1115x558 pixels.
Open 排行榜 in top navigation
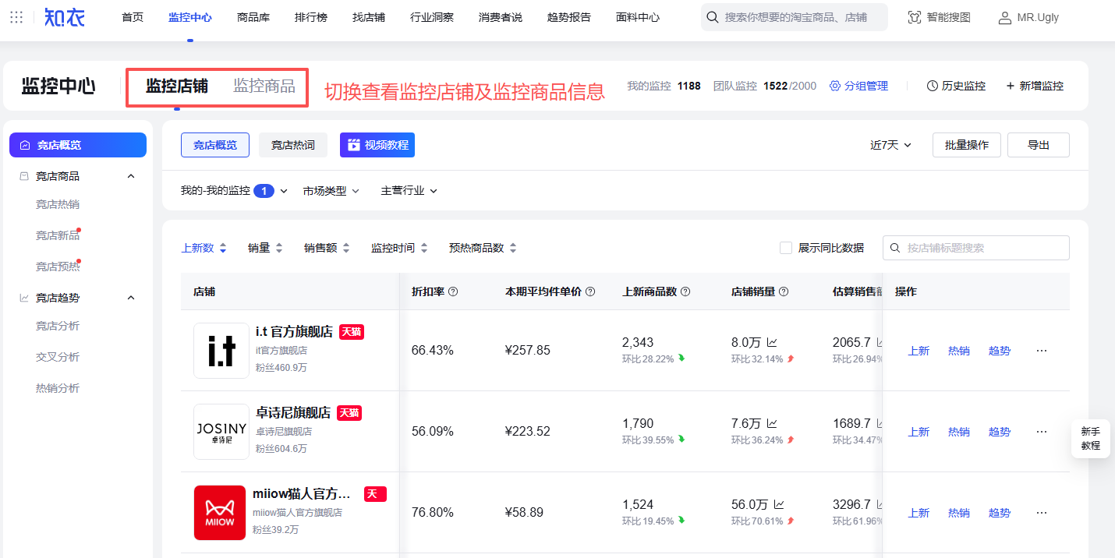[311, 17]
